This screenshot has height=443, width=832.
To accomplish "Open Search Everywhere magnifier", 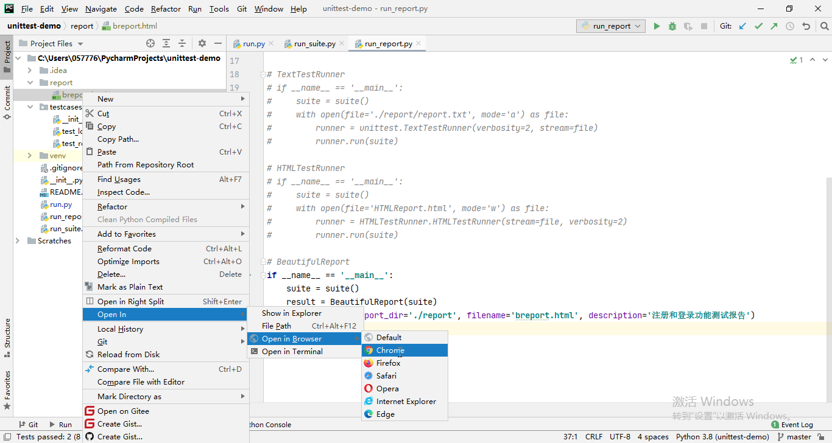I will coord(823,26).
